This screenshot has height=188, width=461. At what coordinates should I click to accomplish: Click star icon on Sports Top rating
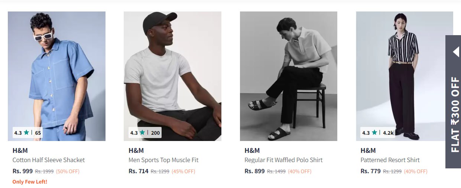142,132
